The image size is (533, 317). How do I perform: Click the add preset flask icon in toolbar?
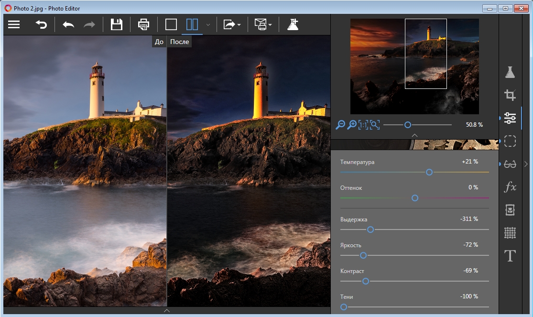[293, 24]
